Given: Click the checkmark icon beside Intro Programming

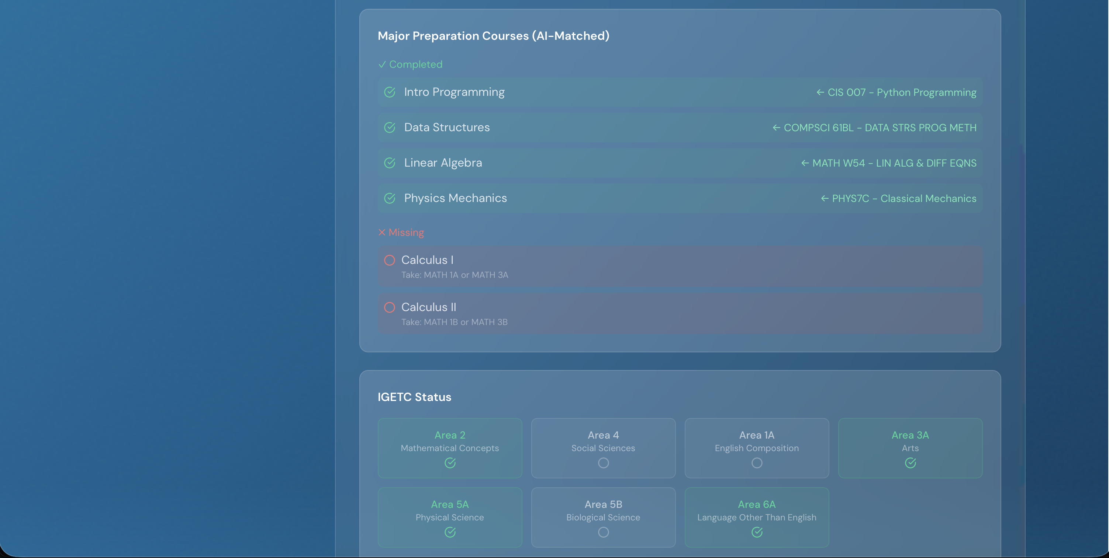Looking at the screenshot, I should point(390,92).
